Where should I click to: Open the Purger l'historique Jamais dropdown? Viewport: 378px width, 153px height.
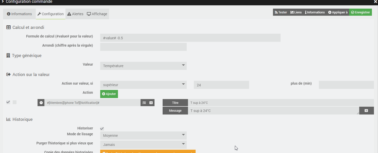[143, 145]
